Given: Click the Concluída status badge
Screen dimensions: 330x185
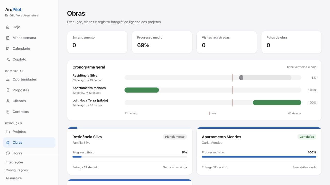Looking at the screenshot, I should 307,137.
